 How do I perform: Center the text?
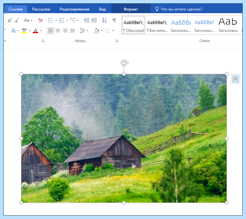coord(58,31)
